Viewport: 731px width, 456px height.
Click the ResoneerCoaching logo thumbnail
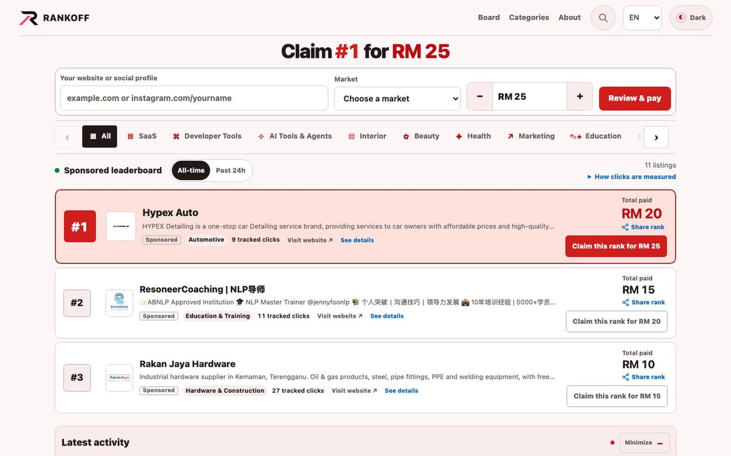(x=119, y=303)
